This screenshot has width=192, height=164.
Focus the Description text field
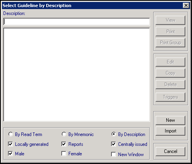click(77, 22)
